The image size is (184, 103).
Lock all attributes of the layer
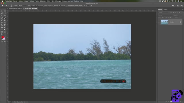point(171,18)
